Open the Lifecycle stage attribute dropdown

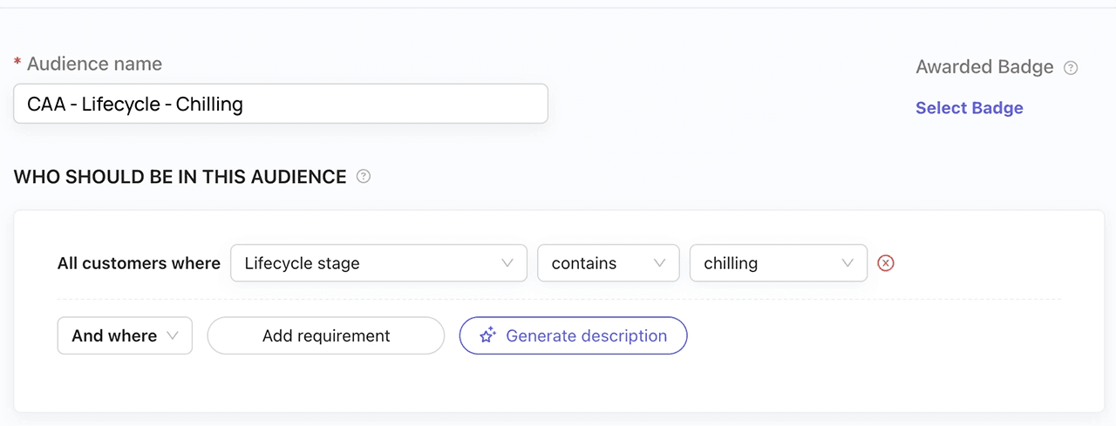pos(378,263)
